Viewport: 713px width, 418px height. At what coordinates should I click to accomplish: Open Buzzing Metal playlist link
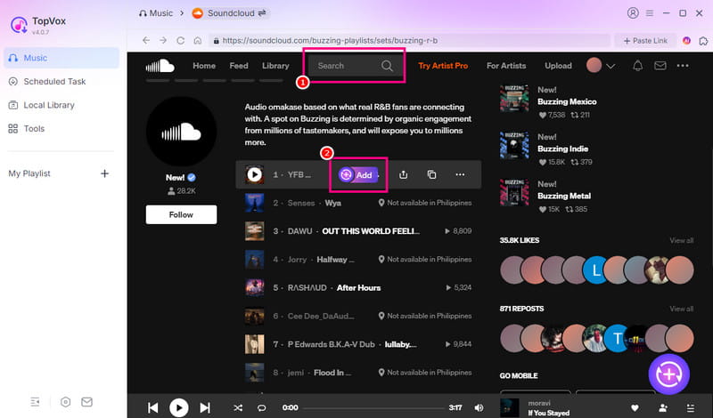pos(564,196)
